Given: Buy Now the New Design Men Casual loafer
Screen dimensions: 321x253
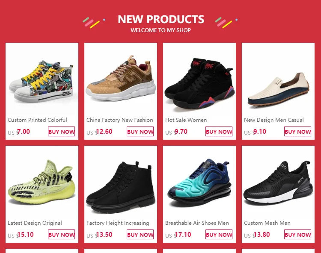Looking at the screenshot, I should [x=297, y=131].
